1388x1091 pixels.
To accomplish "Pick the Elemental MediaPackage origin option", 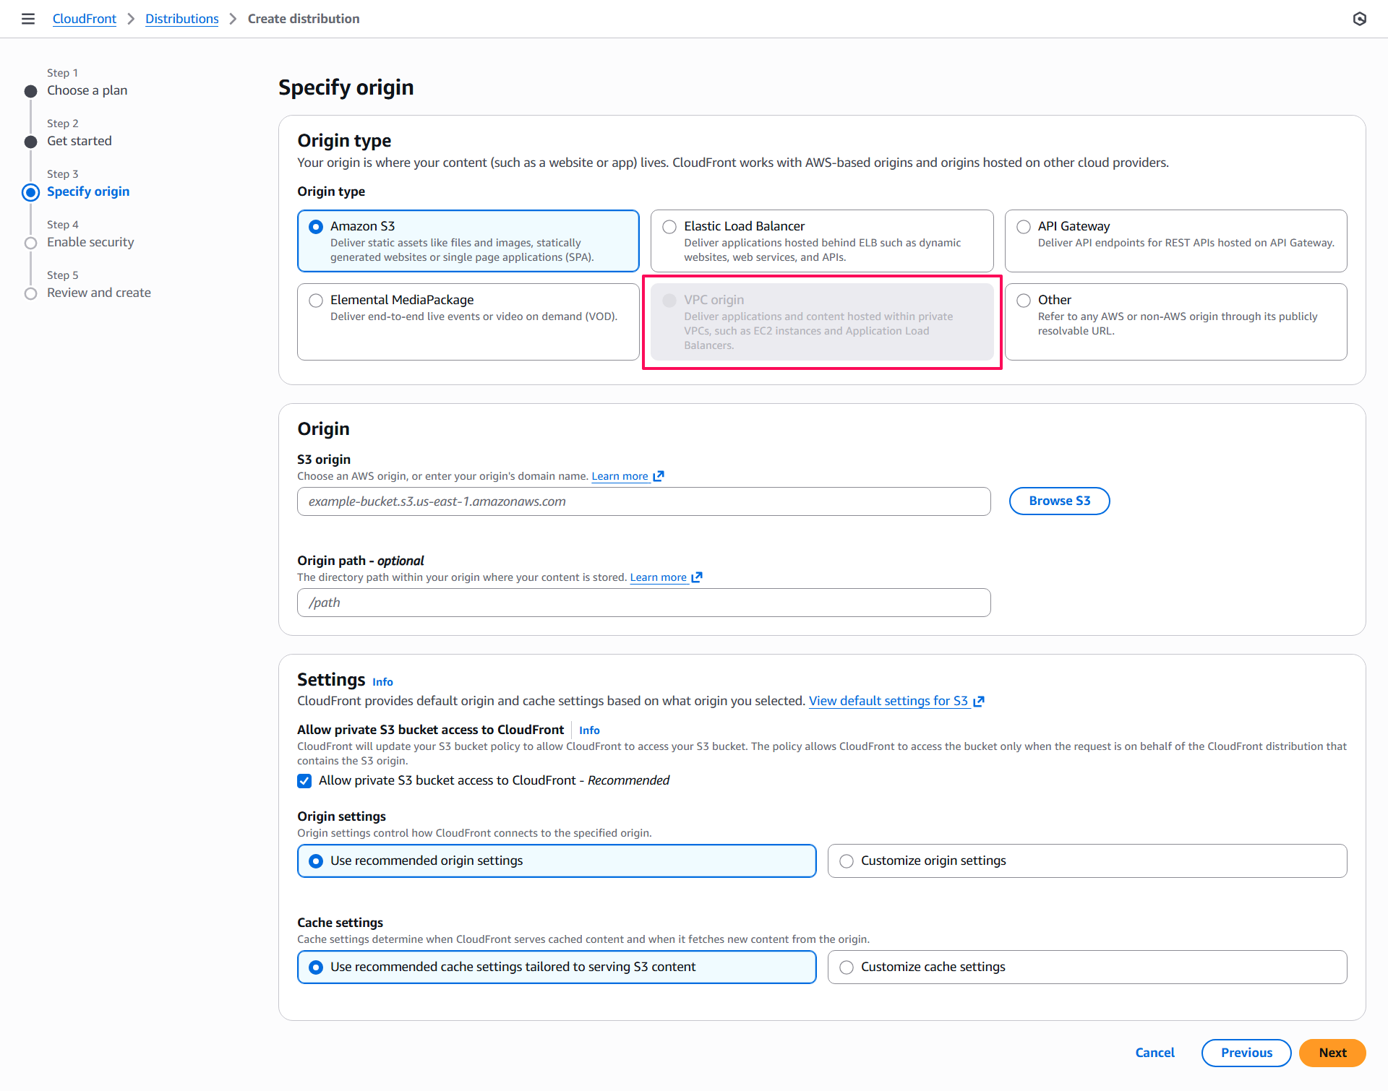I will [x=316, y=301].
